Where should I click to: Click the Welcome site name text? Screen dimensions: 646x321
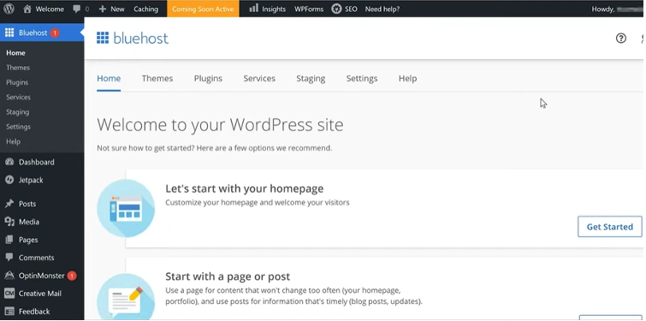pyautogui.click(x=50, y=9)
